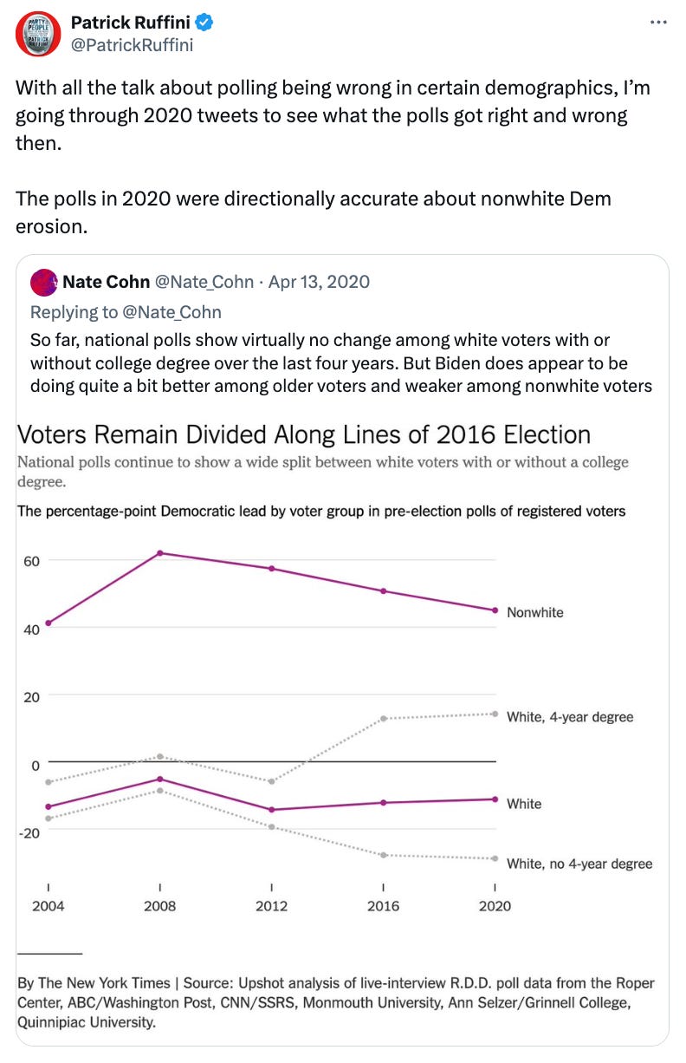686x1063 pixels.
Task: Click the Nonwhite data point for 2020
Action: [x=494, y=609]
